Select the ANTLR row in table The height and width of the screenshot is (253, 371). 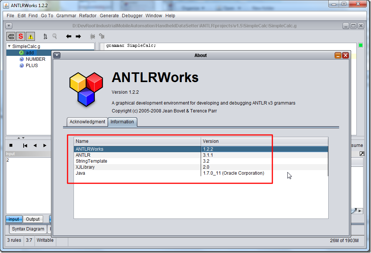tap(201, 155)
